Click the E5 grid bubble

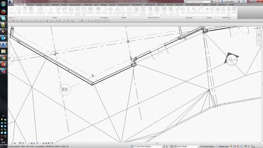pyautogui.click(x=65, y=90)
